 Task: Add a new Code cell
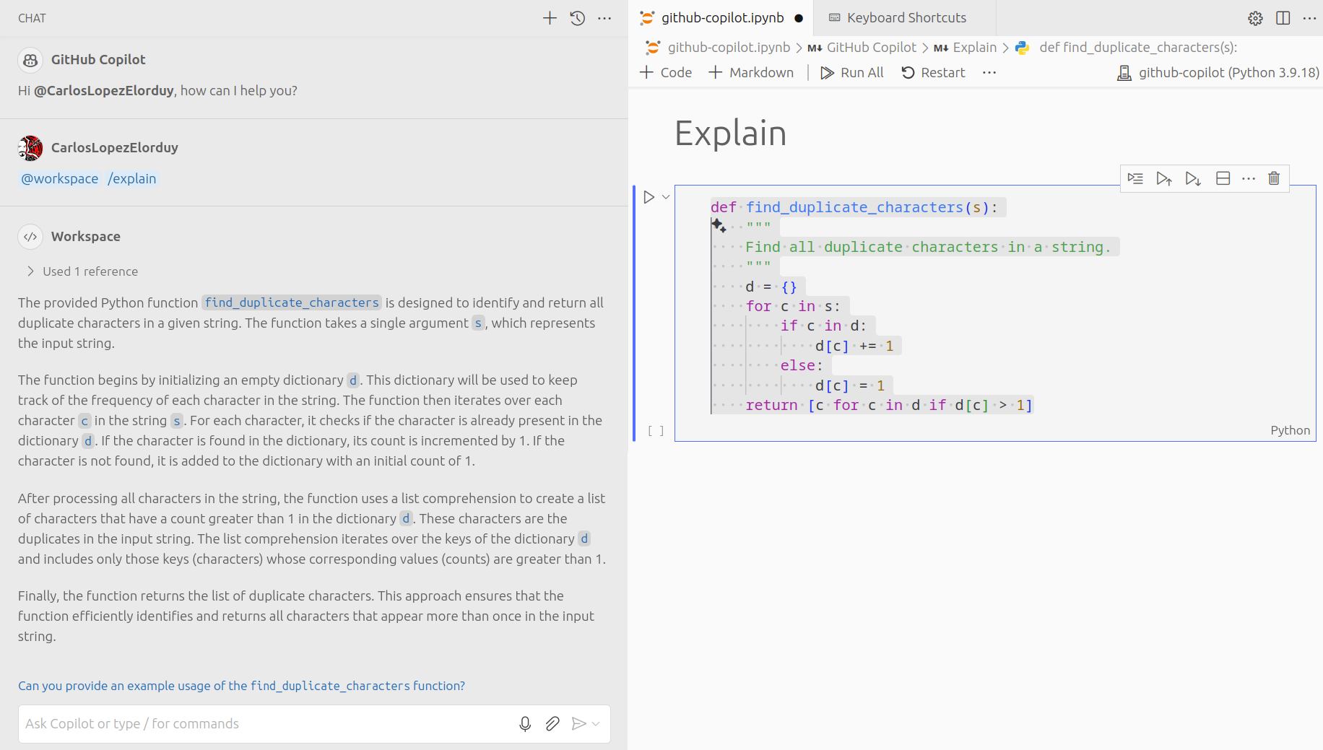pyautogui.click(x=666, y=72)
